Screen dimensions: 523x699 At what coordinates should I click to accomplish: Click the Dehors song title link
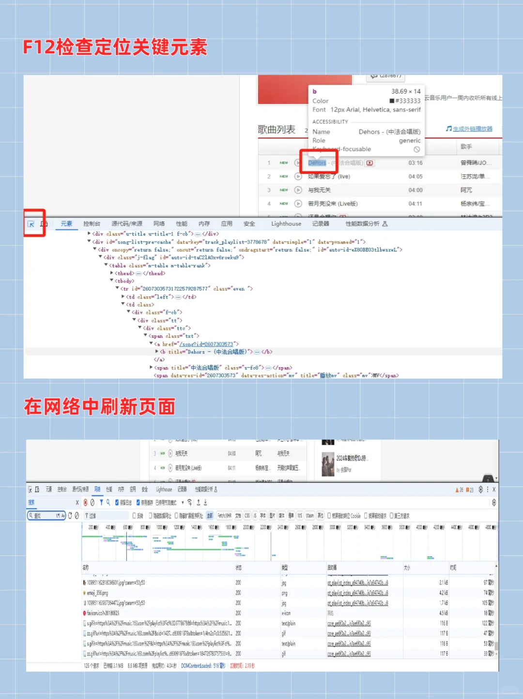coord(317,163)
